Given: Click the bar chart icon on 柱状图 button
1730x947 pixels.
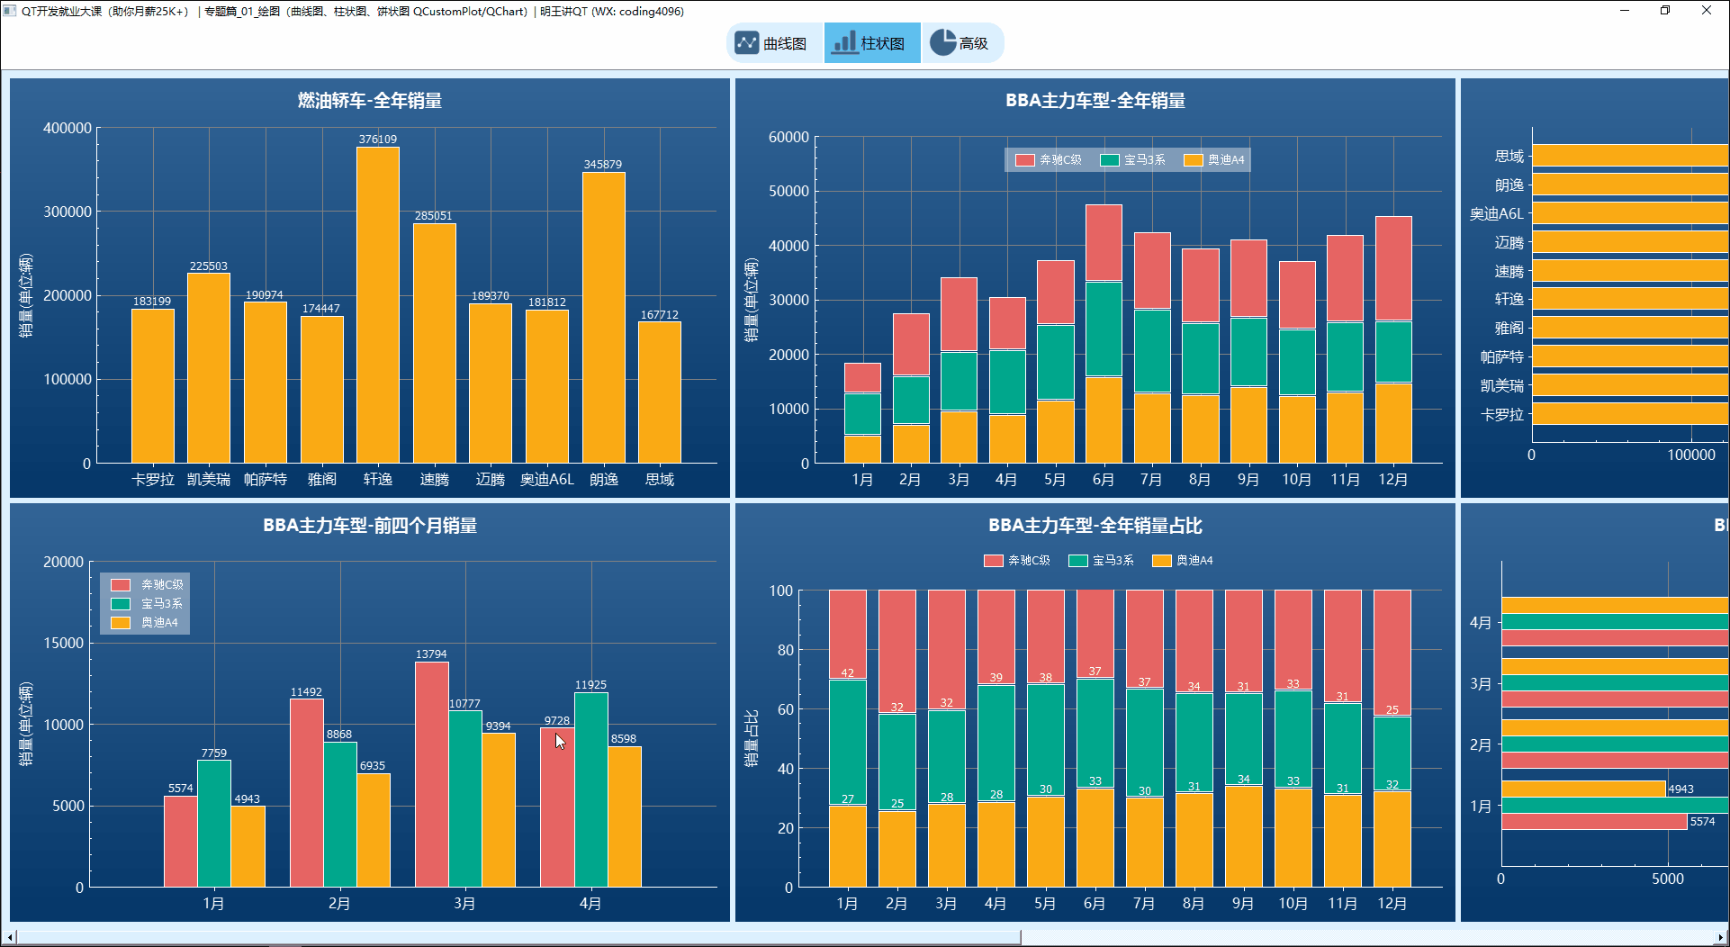Looking at the screenshot, I should tap(845, 41).
